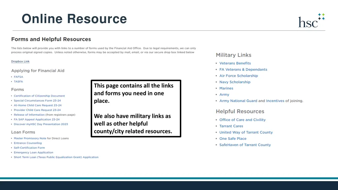This screenshot has width=338, height=190.
Task: Open Special Circumstances Form 23-24
Action: [x=37, y=100]
